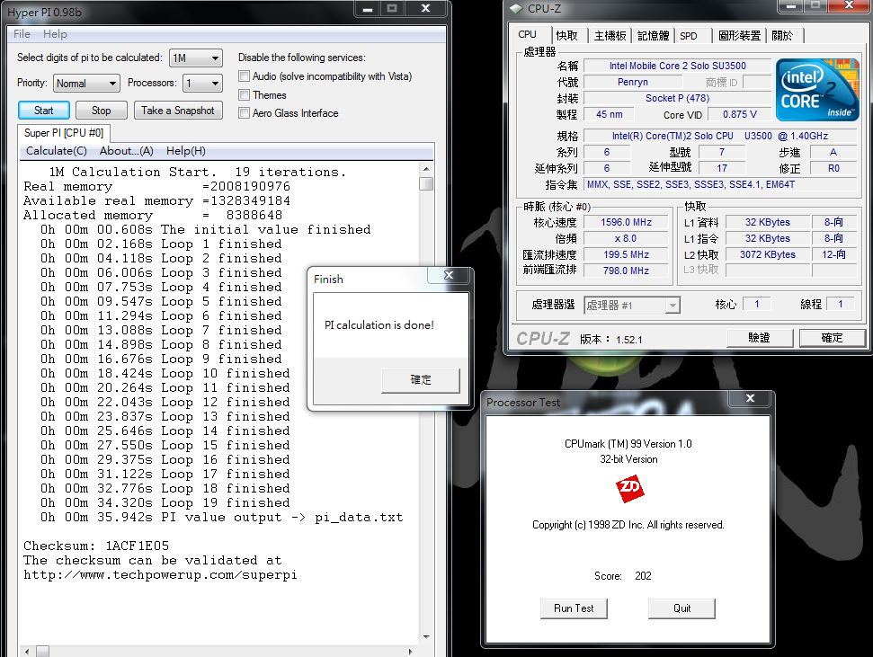Open the Processors count dropdown
The height and width of the screenshot is (657, 873).
(202, 84)
